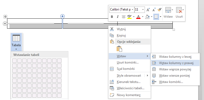Click the Wstaw table insert icon
Viewport: 204px width, 100px height.
click(168, 10)
